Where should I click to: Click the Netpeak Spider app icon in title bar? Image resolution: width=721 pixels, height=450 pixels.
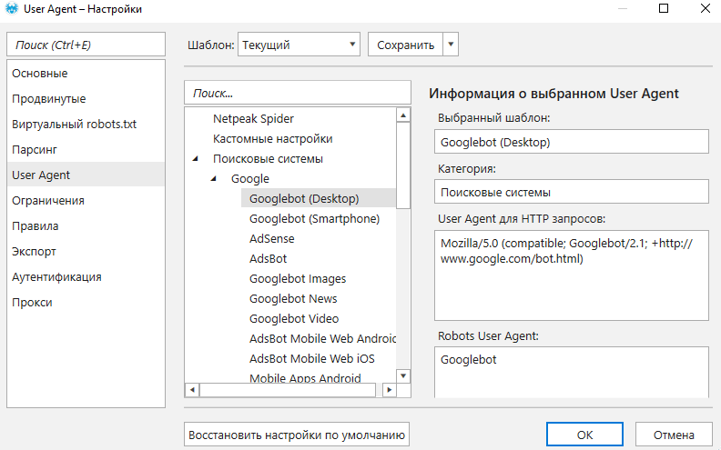[x=12, y=9]
